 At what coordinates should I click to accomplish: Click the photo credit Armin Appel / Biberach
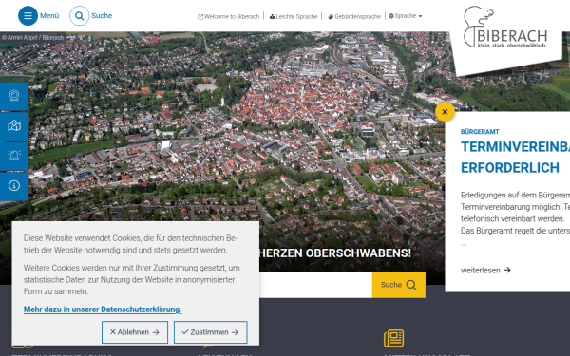point(32,37)
